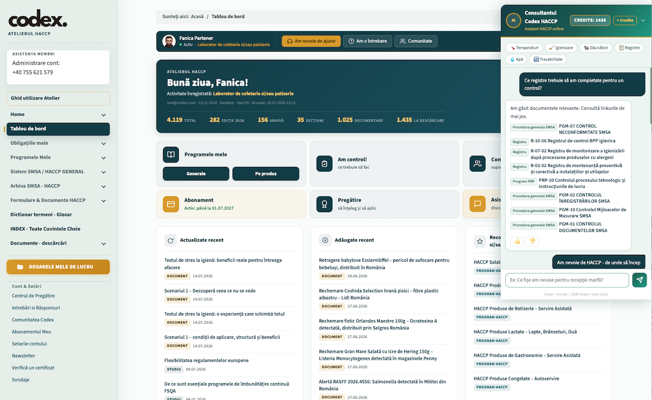Select the Trasabilitate quick topic chip

[548, 59]
